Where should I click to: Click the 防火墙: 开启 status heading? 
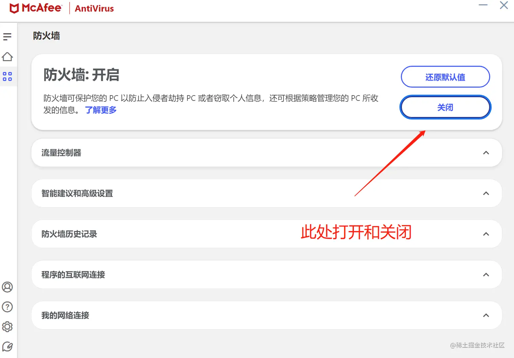pos(81,75)
